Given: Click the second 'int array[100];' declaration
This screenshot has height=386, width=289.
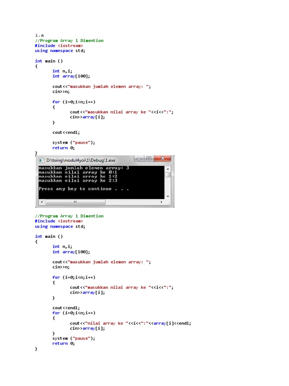Looking at the screenshot, I should point(71,252).
